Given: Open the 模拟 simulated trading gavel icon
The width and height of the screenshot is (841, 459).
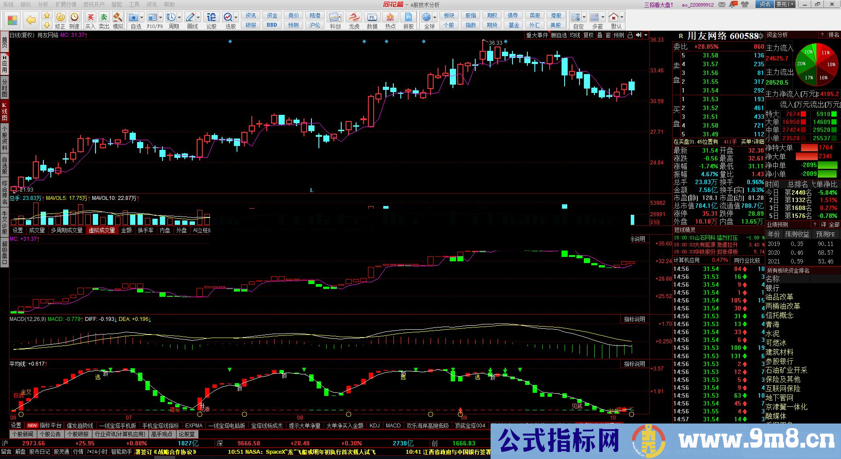Looking at the screenshot, I should (x=117, y=20).
